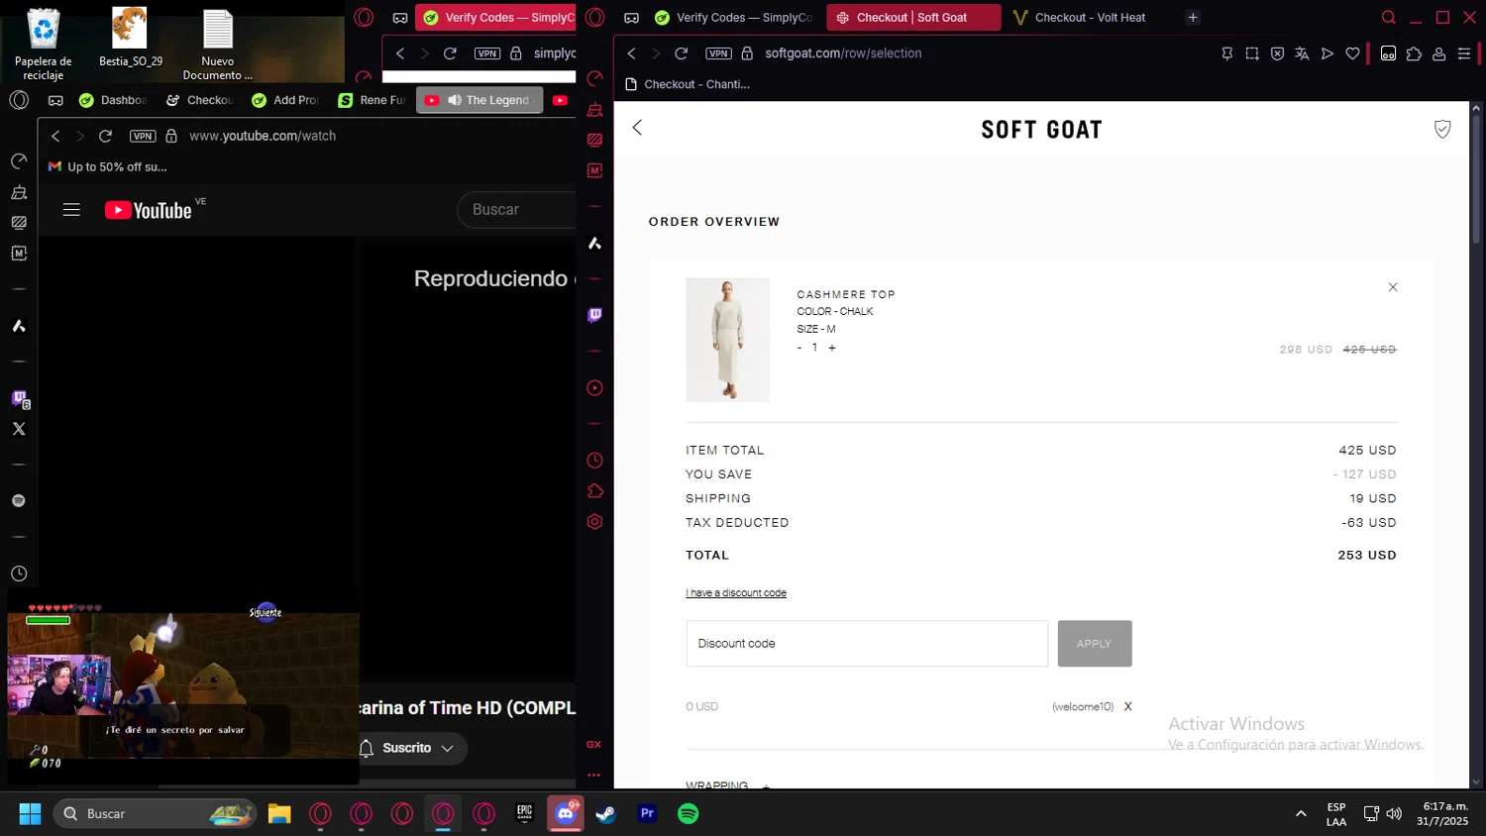Open the extensions cube icon in toolbar
Image resolution: width=1486 pixels, height=836 pixels.
(1414, 53)
